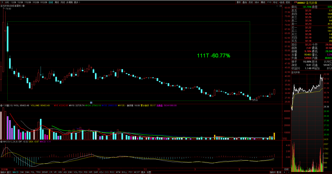Screen dimensions: 332x174
Task: Toggle the panel layout icon at top-left
Action: click(2, 2)
